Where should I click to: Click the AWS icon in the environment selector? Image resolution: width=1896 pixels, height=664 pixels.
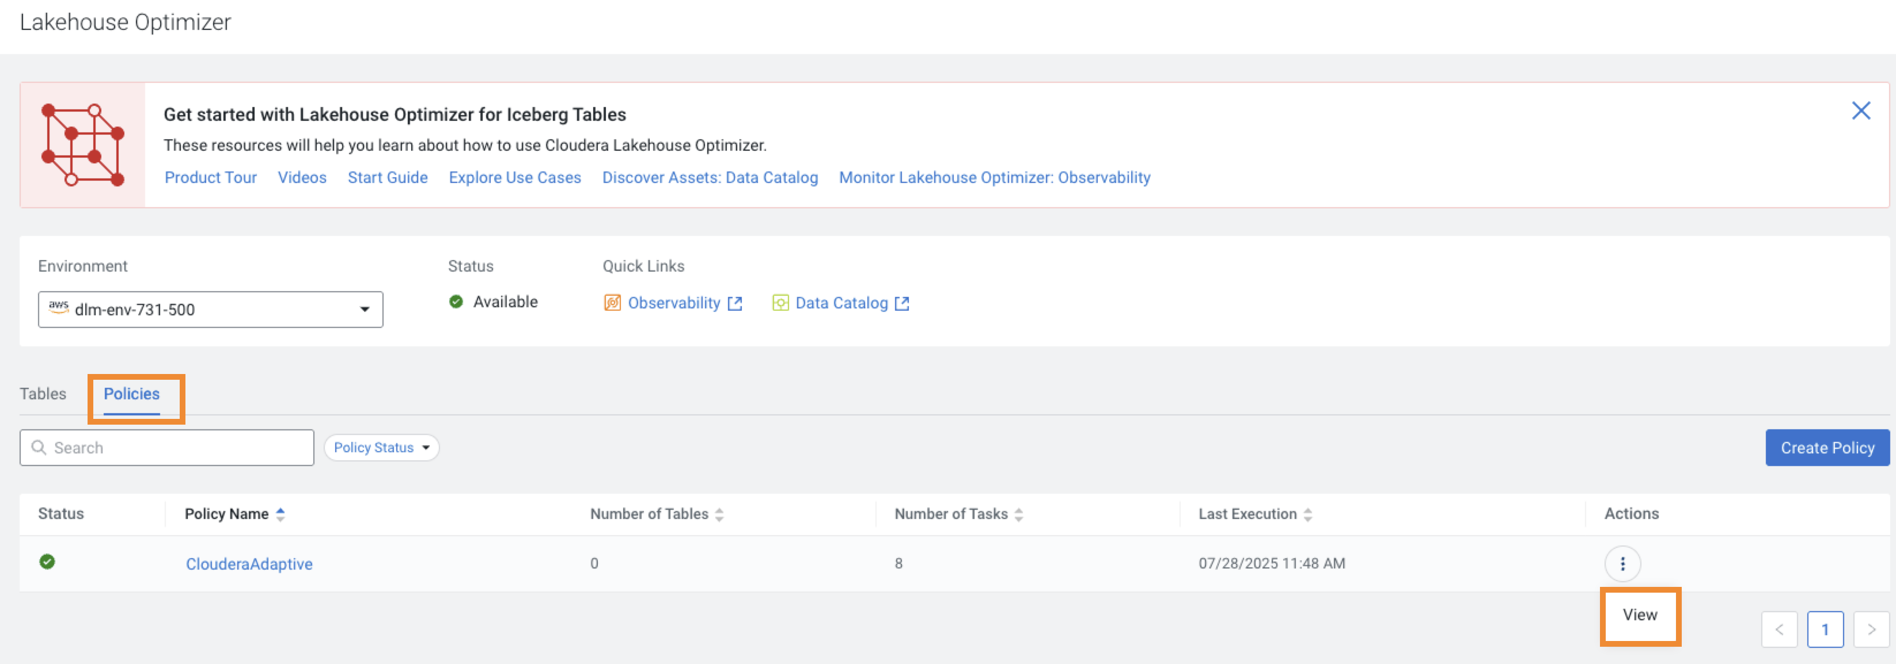pos(58,309)
